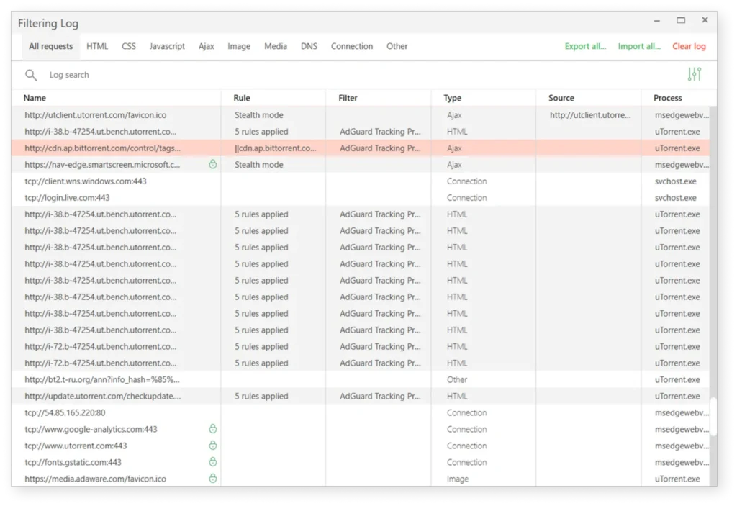The width and height of the screenshot is (737, 506).
Task: Click http://utclient.utorre... source cell
Action: pos(590,114)
